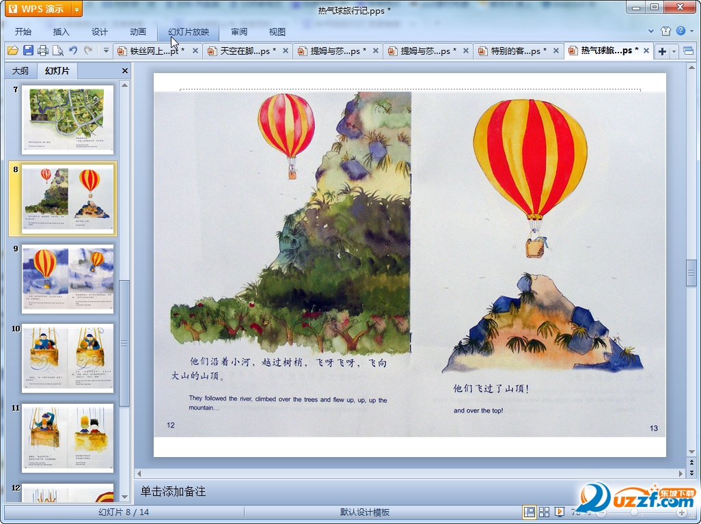The height and width of the screenshot is (524, 701).
Task: Select slide 9 thumbnail
Action: [68, 279]
